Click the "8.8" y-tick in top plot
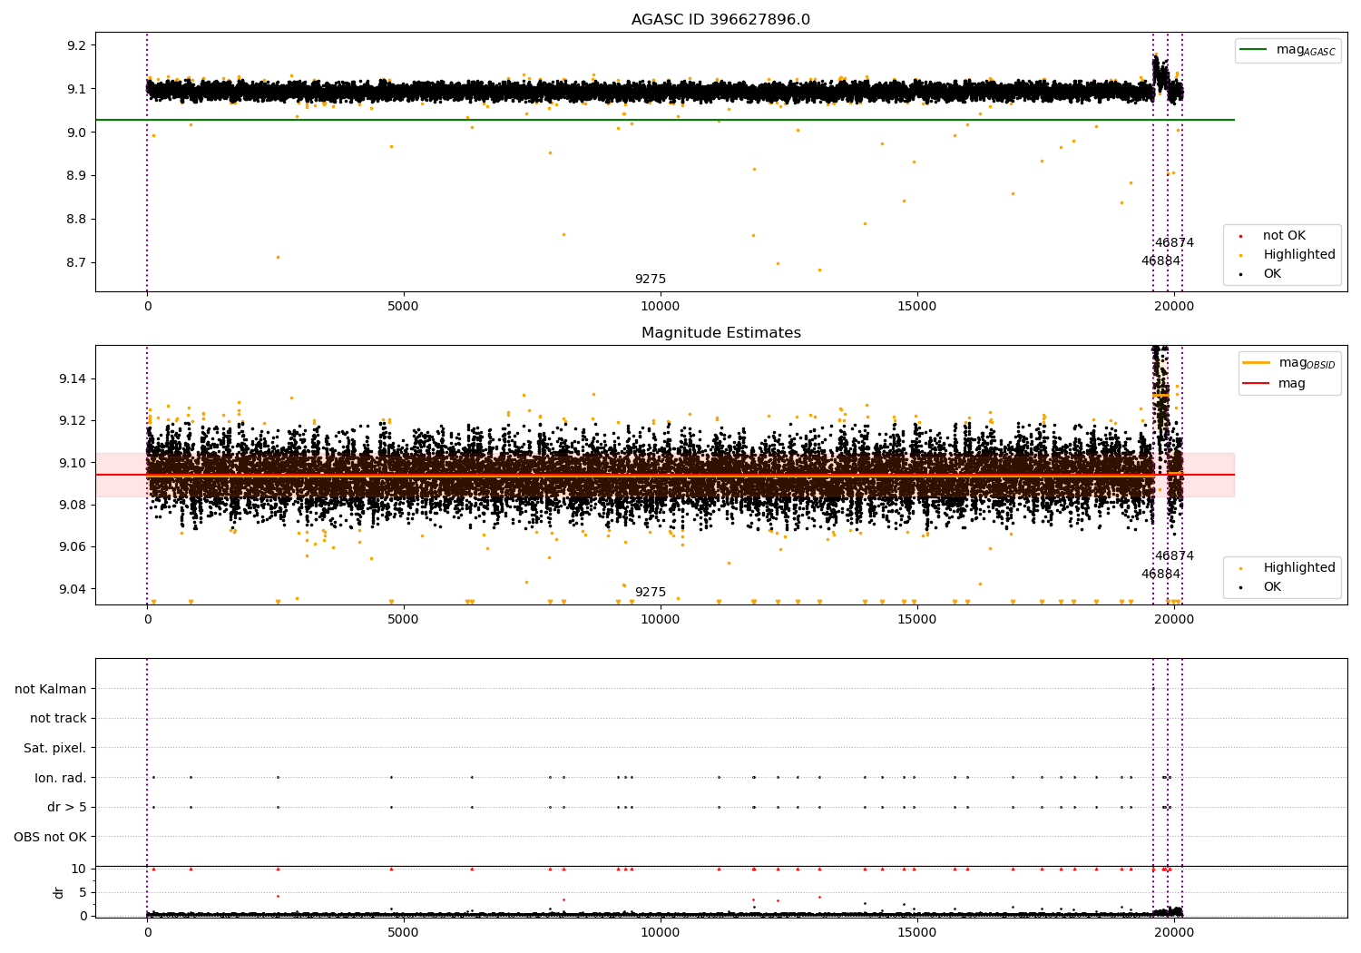The width and height of the screenshot is (1361, 953). (x=78, y=220)
